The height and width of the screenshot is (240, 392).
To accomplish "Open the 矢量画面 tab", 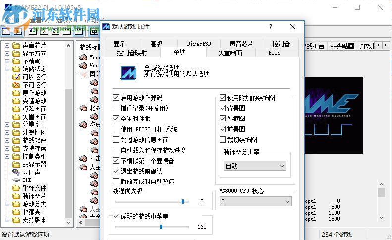I will coord(230,53).
